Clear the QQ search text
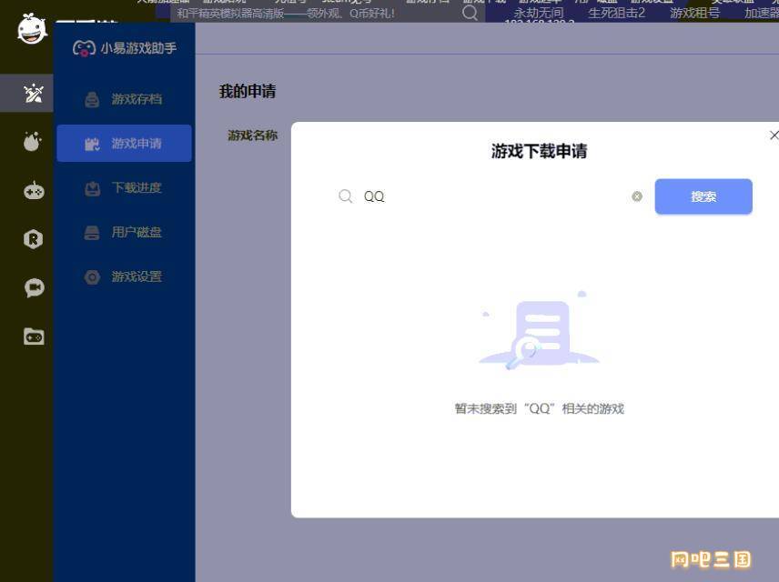Screen dimensions: 779x582 [637, 196]
